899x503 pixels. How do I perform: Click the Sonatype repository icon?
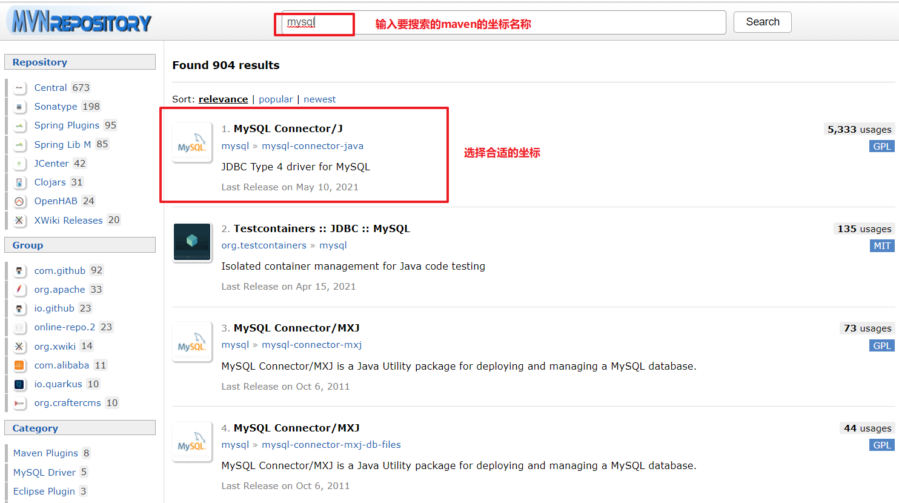pyautogui.click(x=19, y=107)
